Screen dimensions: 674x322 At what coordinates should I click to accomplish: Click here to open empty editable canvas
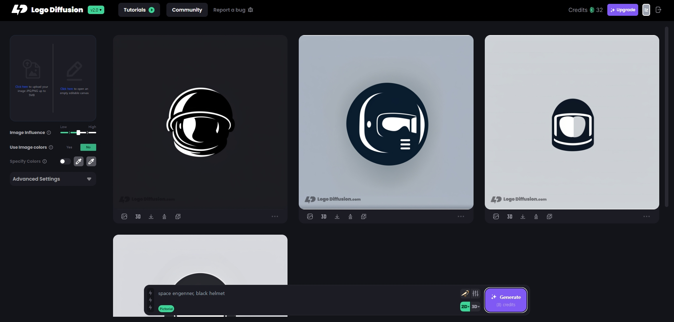click(x=66, y=89)
